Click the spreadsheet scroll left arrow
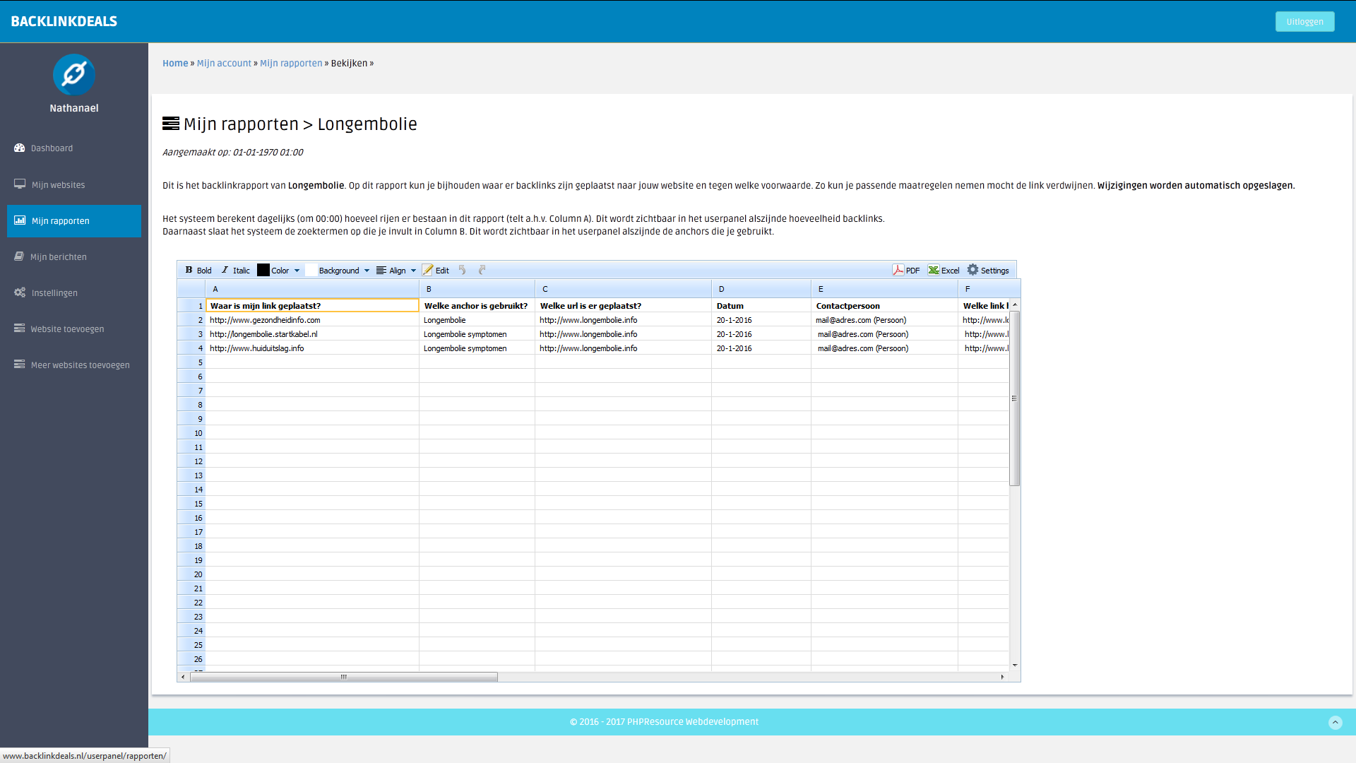 (x=183, y=677)
